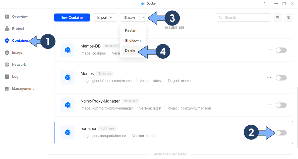This screenshot has height=159, width=298.
Task: Open more options for Memos-DB
Action: (269, 50)
